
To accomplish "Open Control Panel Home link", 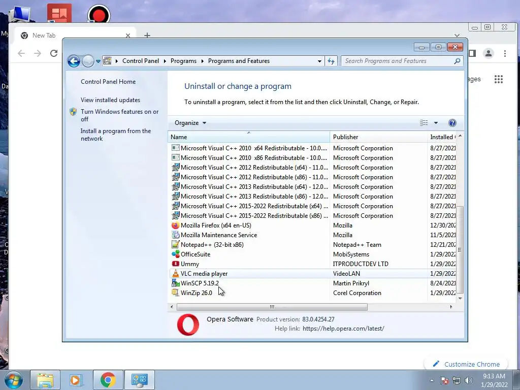I will pyautogui.click(x=108, y=82).
